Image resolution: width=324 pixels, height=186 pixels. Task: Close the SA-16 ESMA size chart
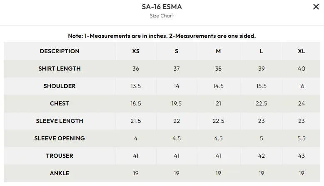coord(316,7)
